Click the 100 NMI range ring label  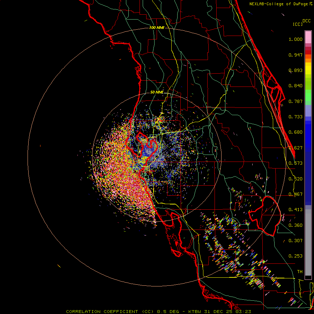[x=157, y=28]
